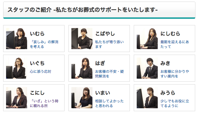Click the いむら name heading
Screen dimensions: 197x113
tap(37, 34)
